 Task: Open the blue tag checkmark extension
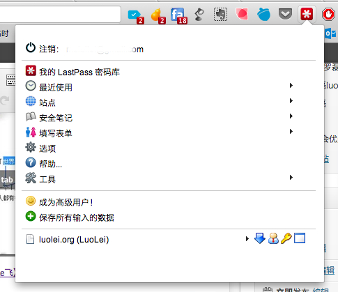click(136, 17)
